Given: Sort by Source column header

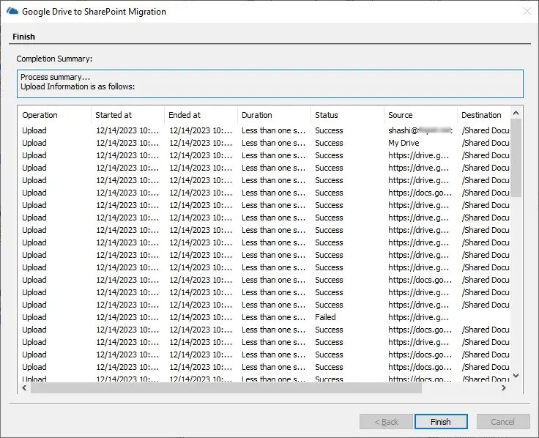Looking at the screenshot, I should [420, 115].
